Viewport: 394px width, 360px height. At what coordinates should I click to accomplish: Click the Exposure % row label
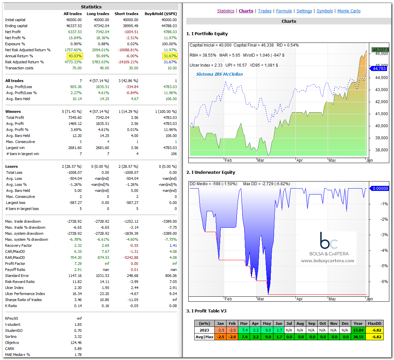tap(15, 44)
